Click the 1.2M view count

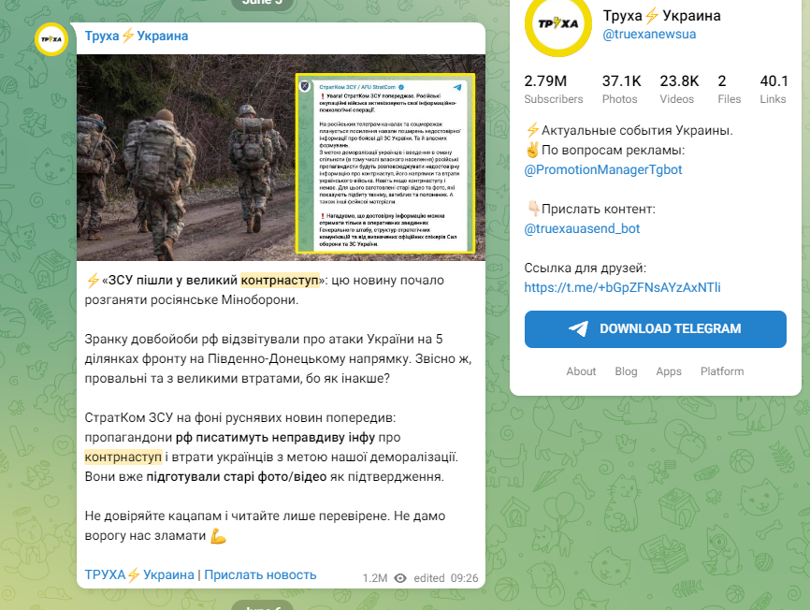[374, 578]
